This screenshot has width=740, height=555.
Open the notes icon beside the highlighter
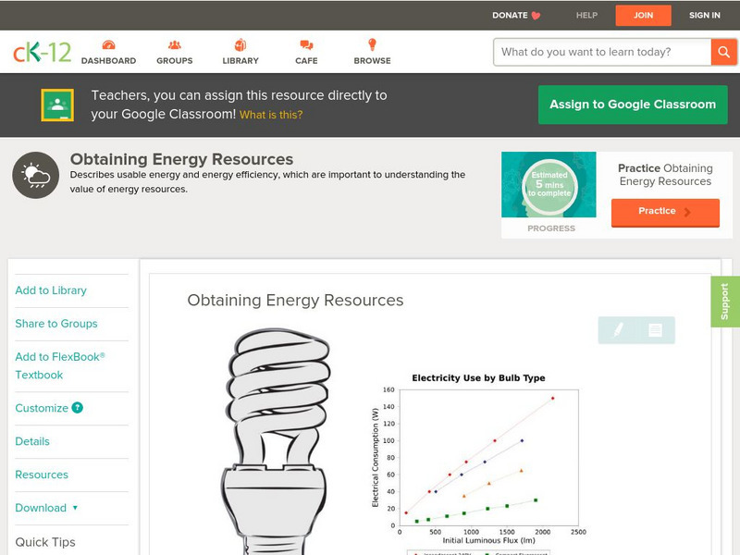pyautogui.click(x=655, y=330)
